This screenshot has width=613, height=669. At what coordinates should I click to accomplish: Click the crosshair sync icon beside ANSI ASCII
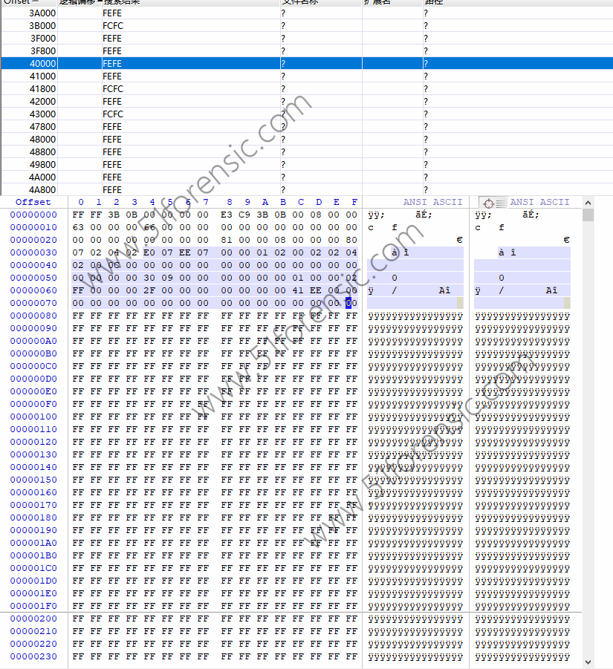point(489,203)
